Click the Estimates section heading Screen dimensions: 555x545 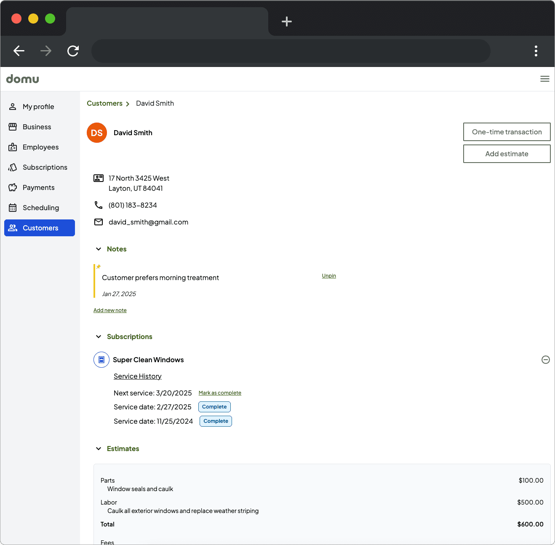click(x=123, y=449)
